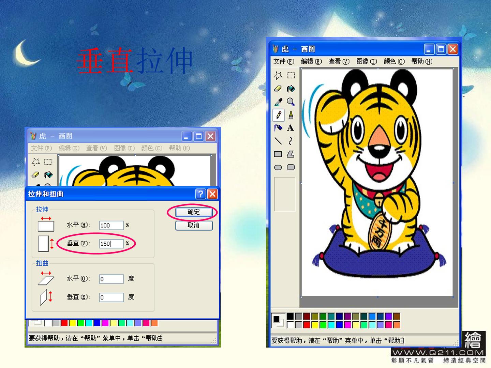This screenshot has width=491, height=368.
Task: Pick bright green swatch in right Paint palette
Action: tap(323, 325)
